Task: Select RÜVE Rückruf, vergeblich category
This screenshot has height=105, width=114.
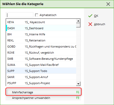Action: click(41, 53)
